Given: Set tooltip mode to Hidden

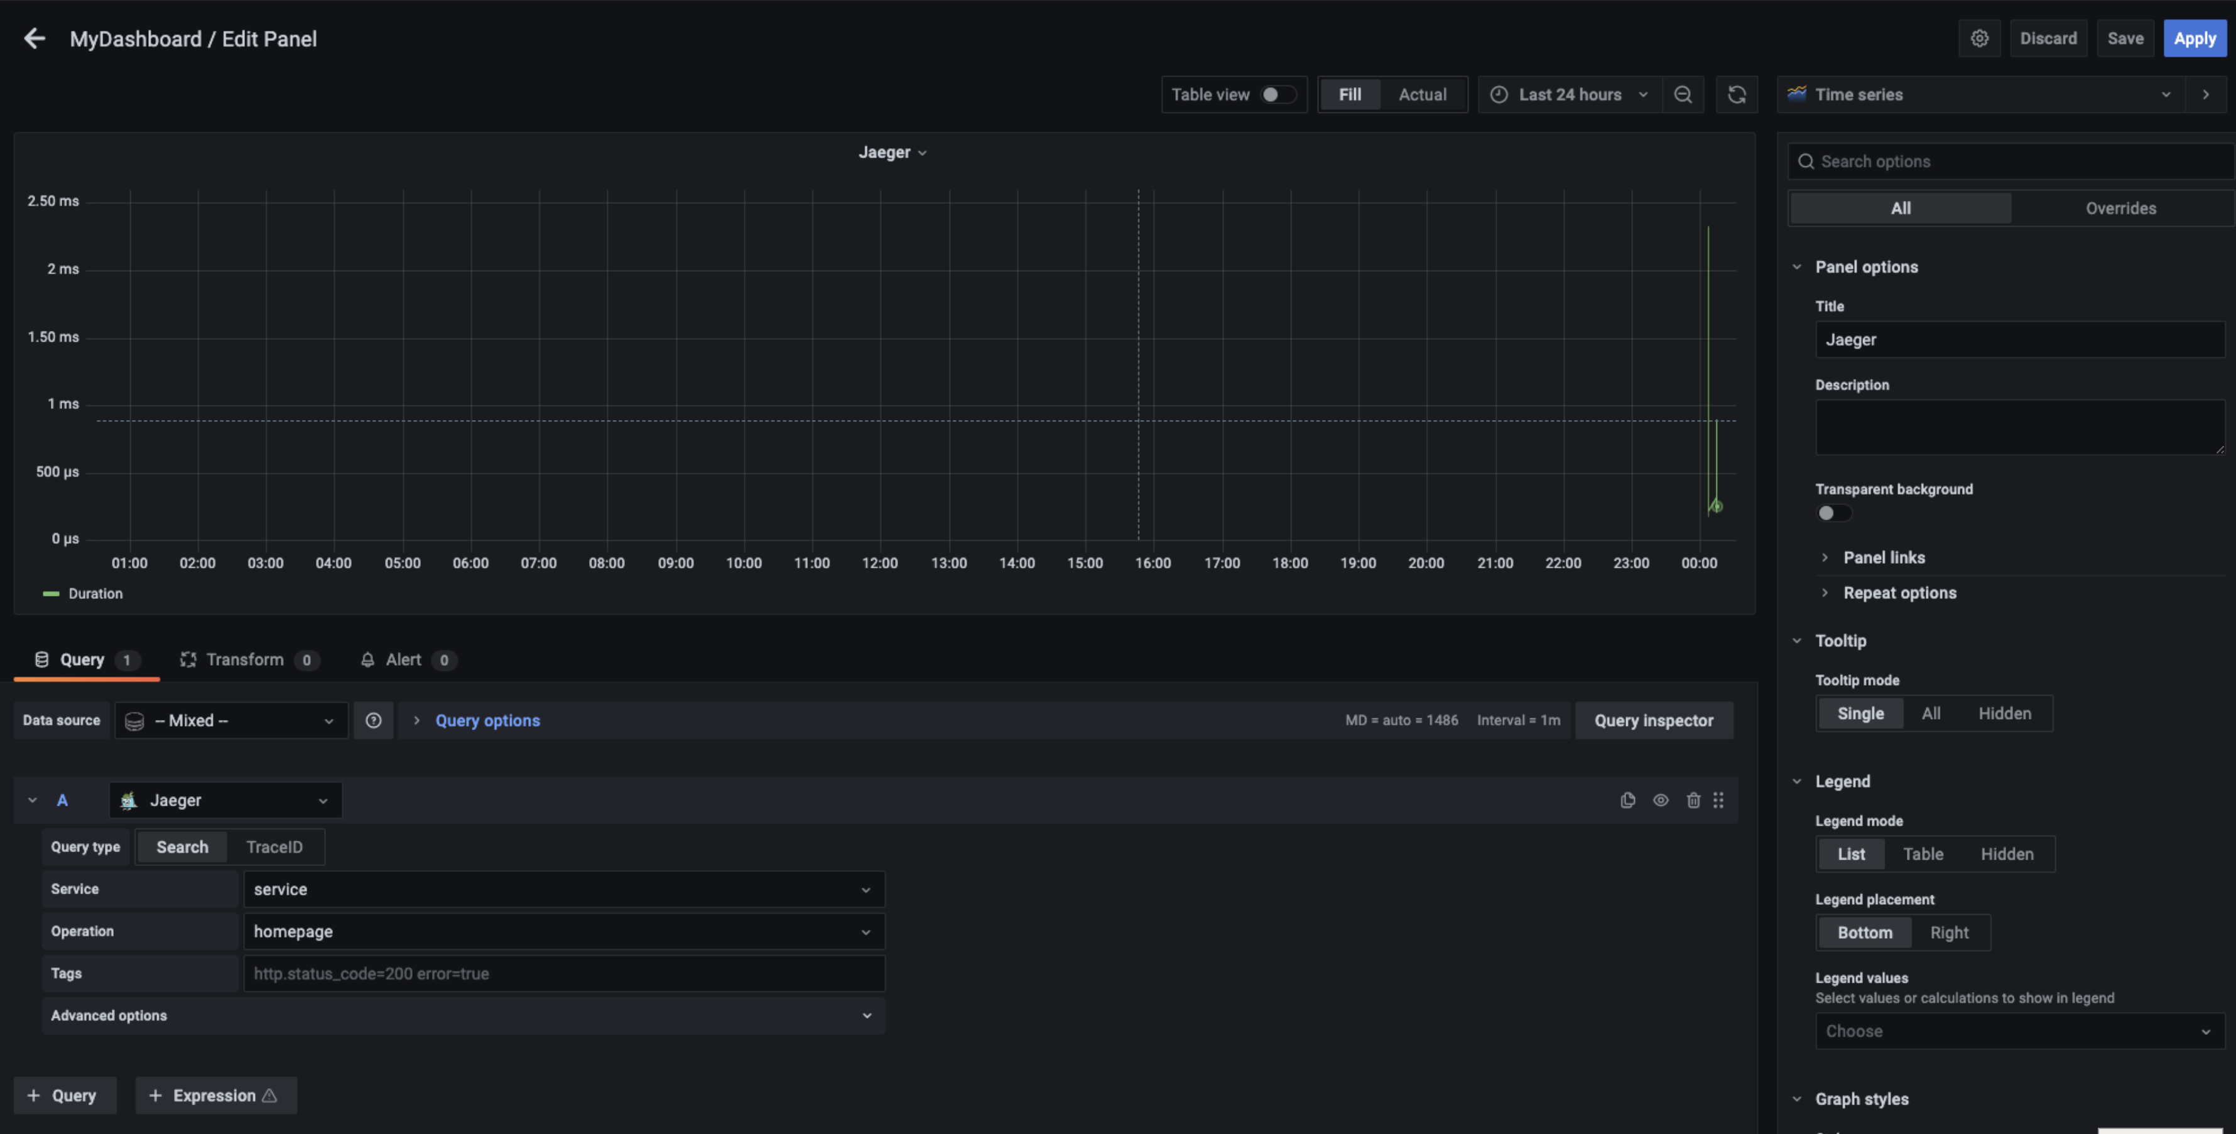Looking at the screenshot, I should pos(2004,713).
